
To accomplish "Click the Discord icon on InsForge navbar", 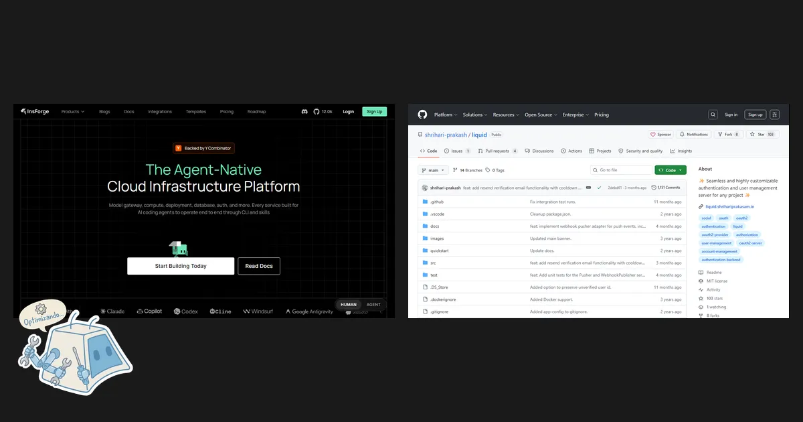I will (x=304, y=112).
